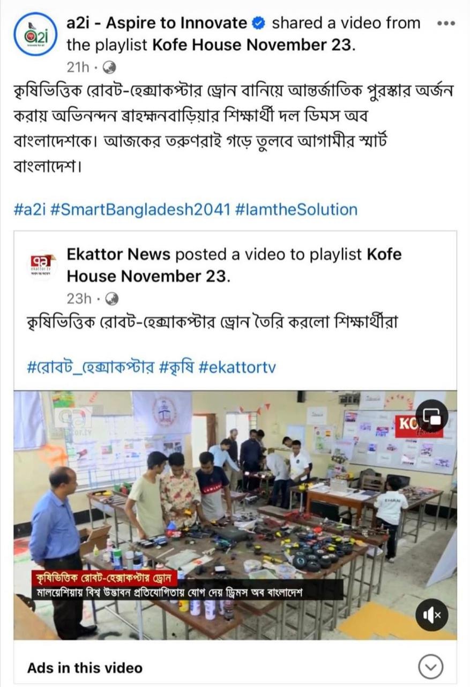Click the verified badge next to a2i
The height and width of the screenshot is (687, 470).
[258, 24]
